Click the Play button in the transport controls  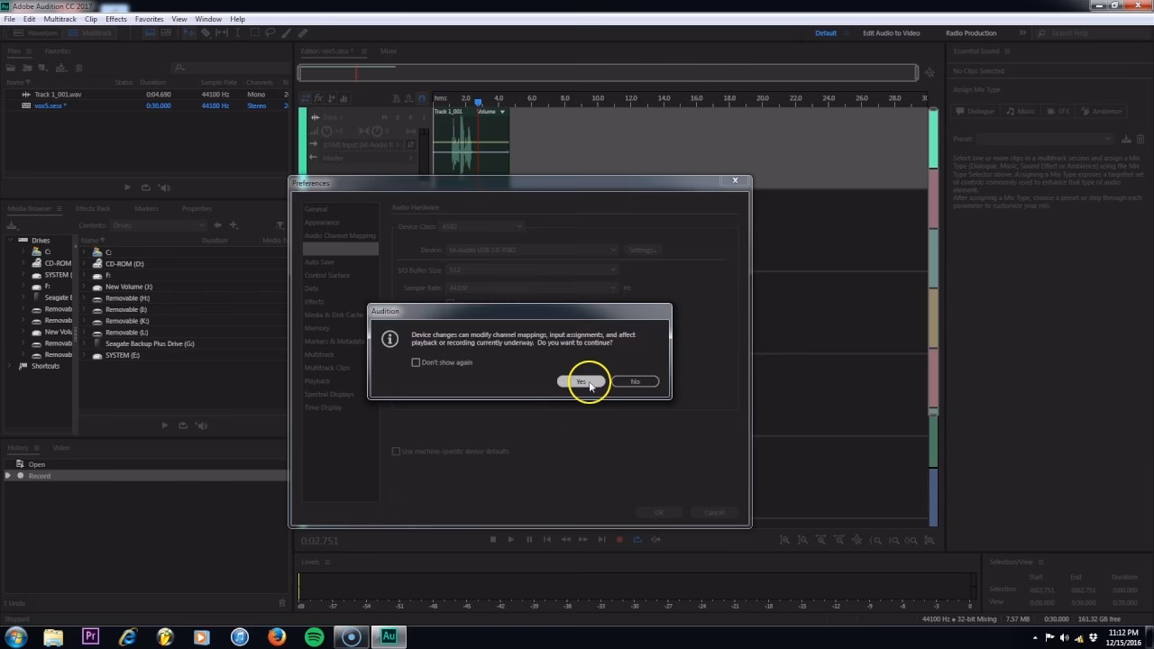tap(511, 540)
